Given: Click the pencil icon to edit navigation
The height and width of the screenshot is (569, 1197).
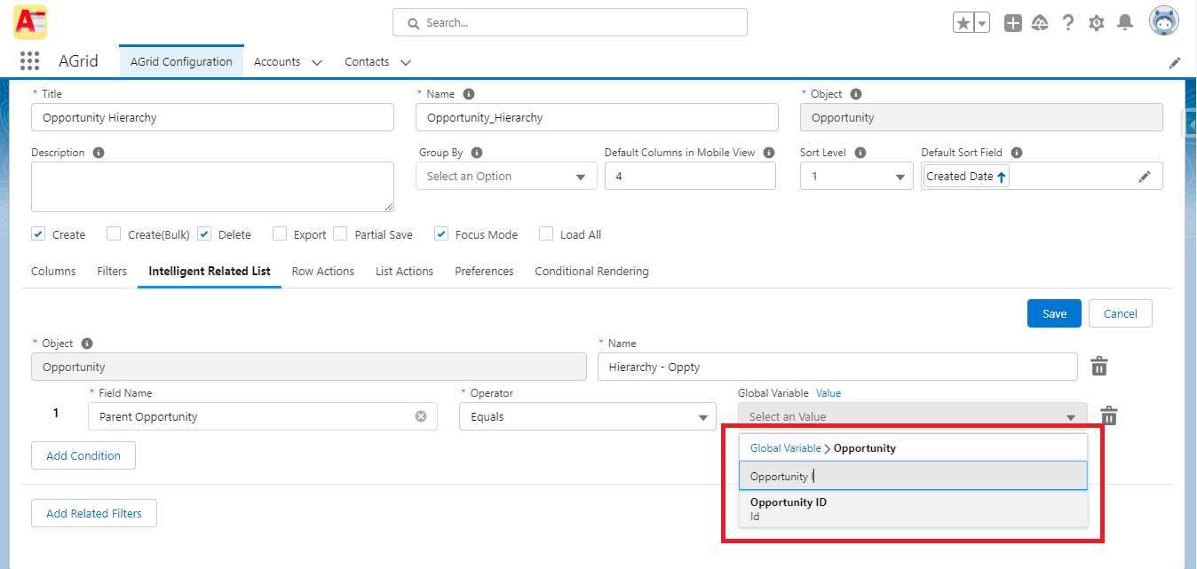Looking at the screenshot, I should [x=1175, y=63].
